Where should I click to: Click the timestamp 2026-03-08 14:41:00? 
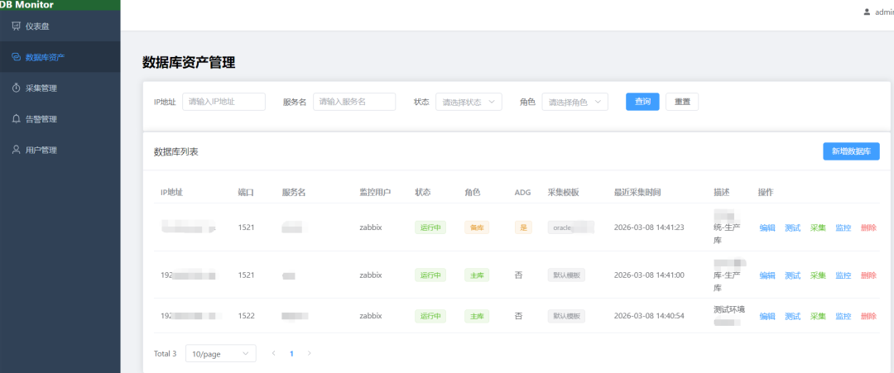coord(649,275)
